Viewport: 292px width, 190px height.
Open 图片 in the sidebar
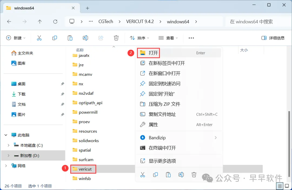point(18,114)
